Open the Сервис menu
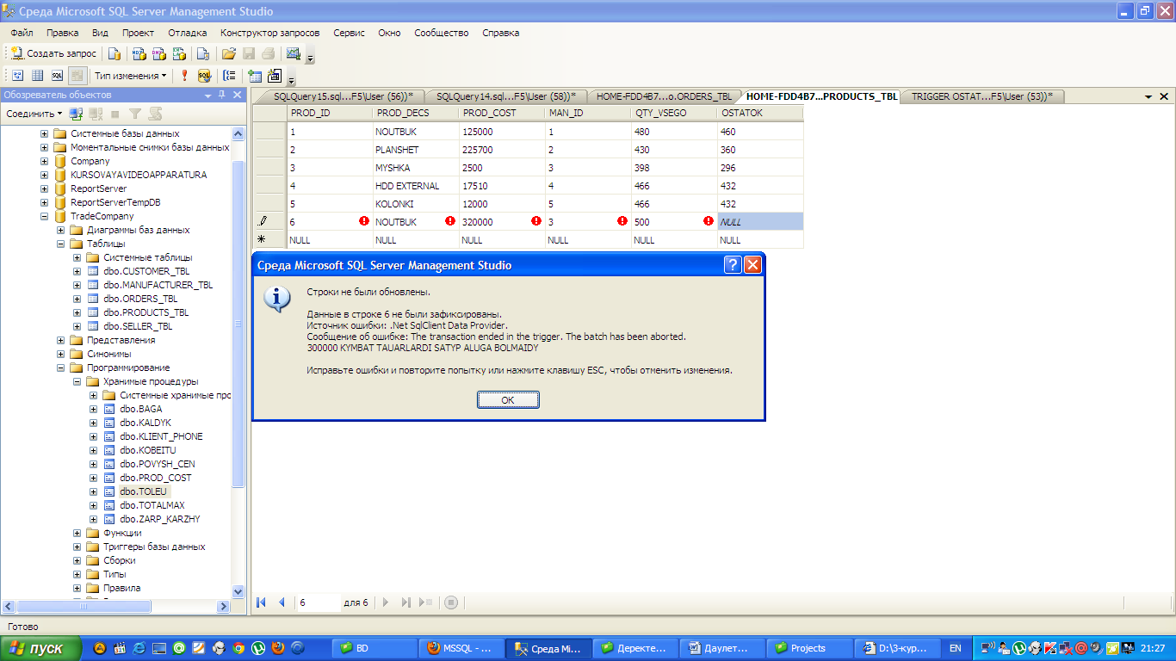This screenshot has height=661, width=1176. [349, 33]
